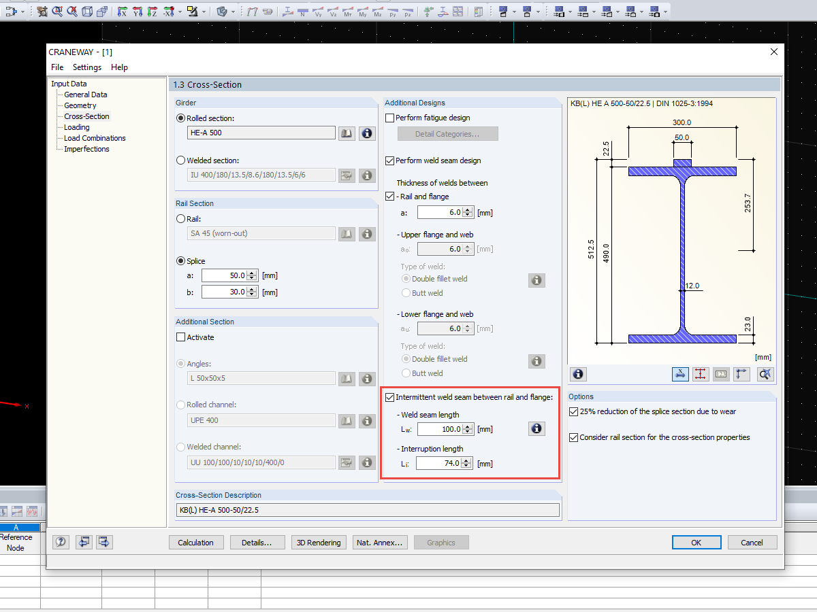Open the rolled section library for HE-A 500
The height and width of the screenshot is (612, 817).
point(347,133)
